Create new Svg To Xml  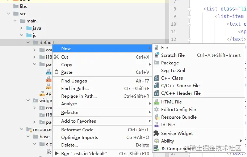(198, 70)
